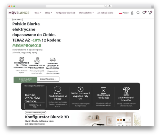Screen dimensions: 161x136
Task: Click the free delivery truck icon
Action: click(x=52, y=59)
